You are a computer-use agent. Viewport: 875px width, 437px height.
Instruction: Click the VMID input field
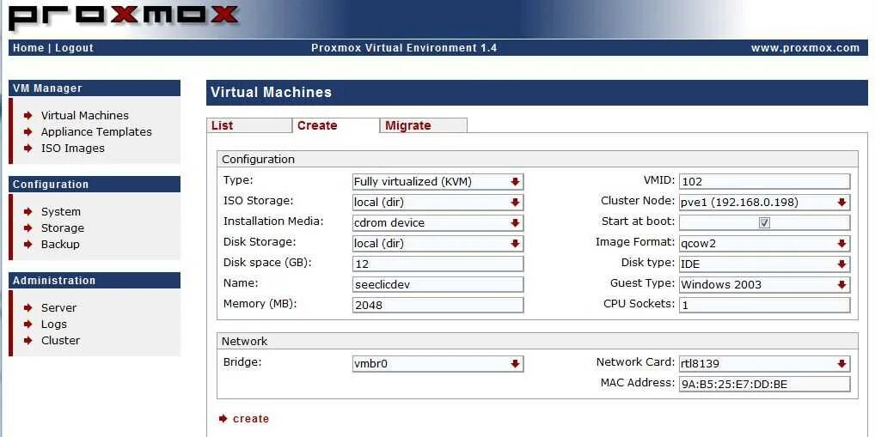click(764, 182)
